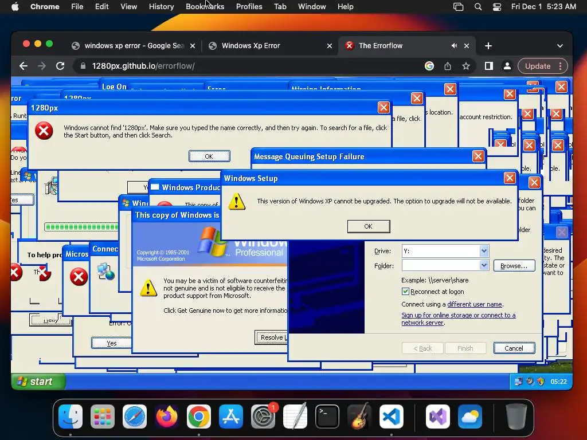
Task: Mute the Errorflow tab audio
Action: pyautogui.click(x=454, y=46)
